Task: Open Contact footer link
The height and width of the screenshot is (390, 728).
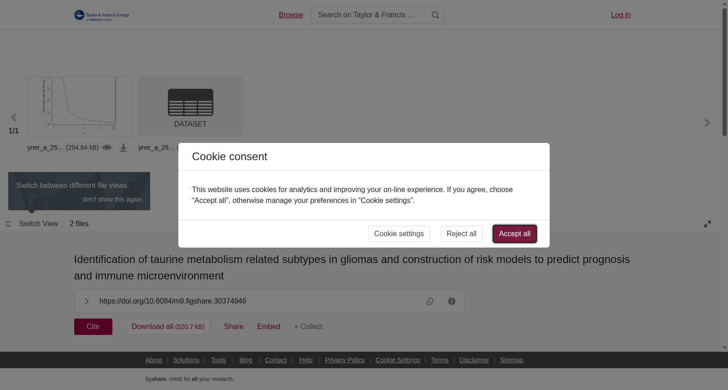Action: coord(276,360)
